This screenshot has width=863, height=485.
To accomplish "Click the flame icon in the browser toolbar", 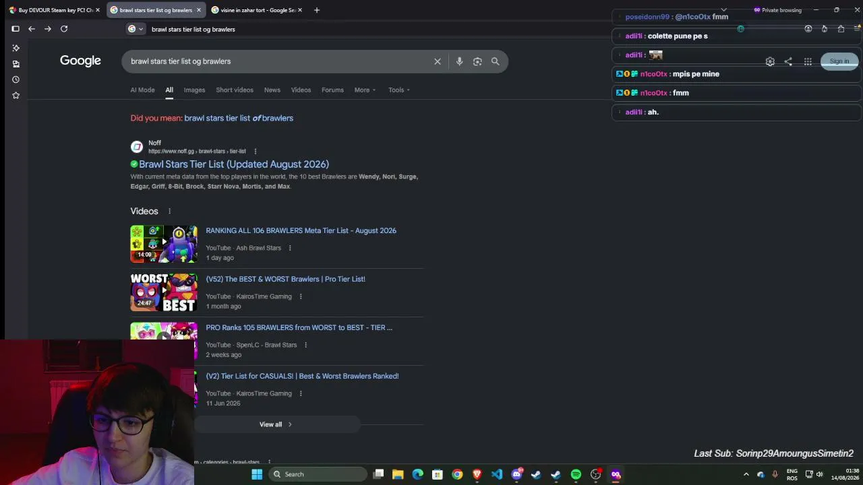I will coord(825,29).
